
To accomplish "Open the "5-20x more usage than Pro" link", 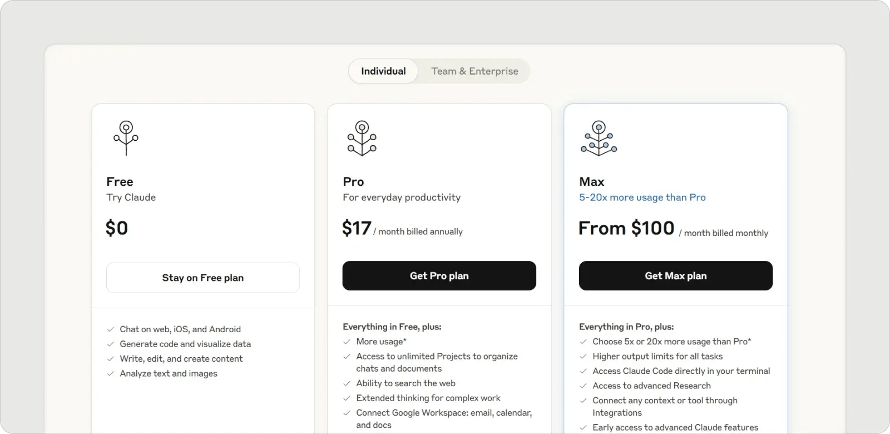I will coord(642,197).
